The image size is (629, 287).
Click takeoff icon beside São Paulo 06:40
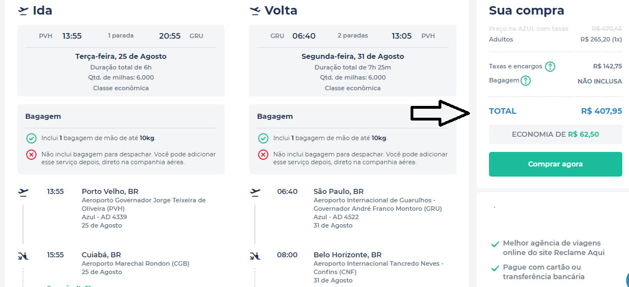point(255,192)
